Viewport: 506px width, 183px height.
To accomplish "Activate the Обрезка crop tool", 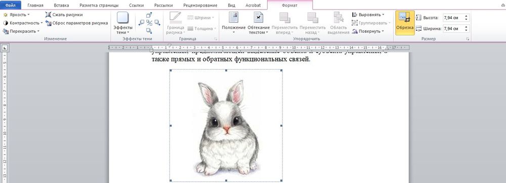I will point(405,23).
